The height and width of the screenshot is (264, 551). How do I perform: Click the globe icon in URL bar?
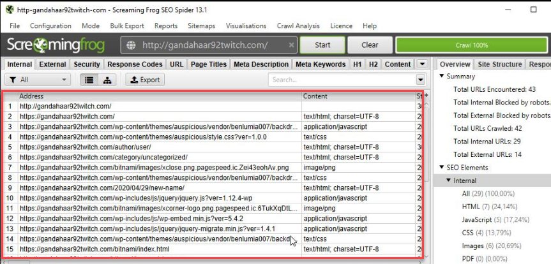click(x=131, y=45)
